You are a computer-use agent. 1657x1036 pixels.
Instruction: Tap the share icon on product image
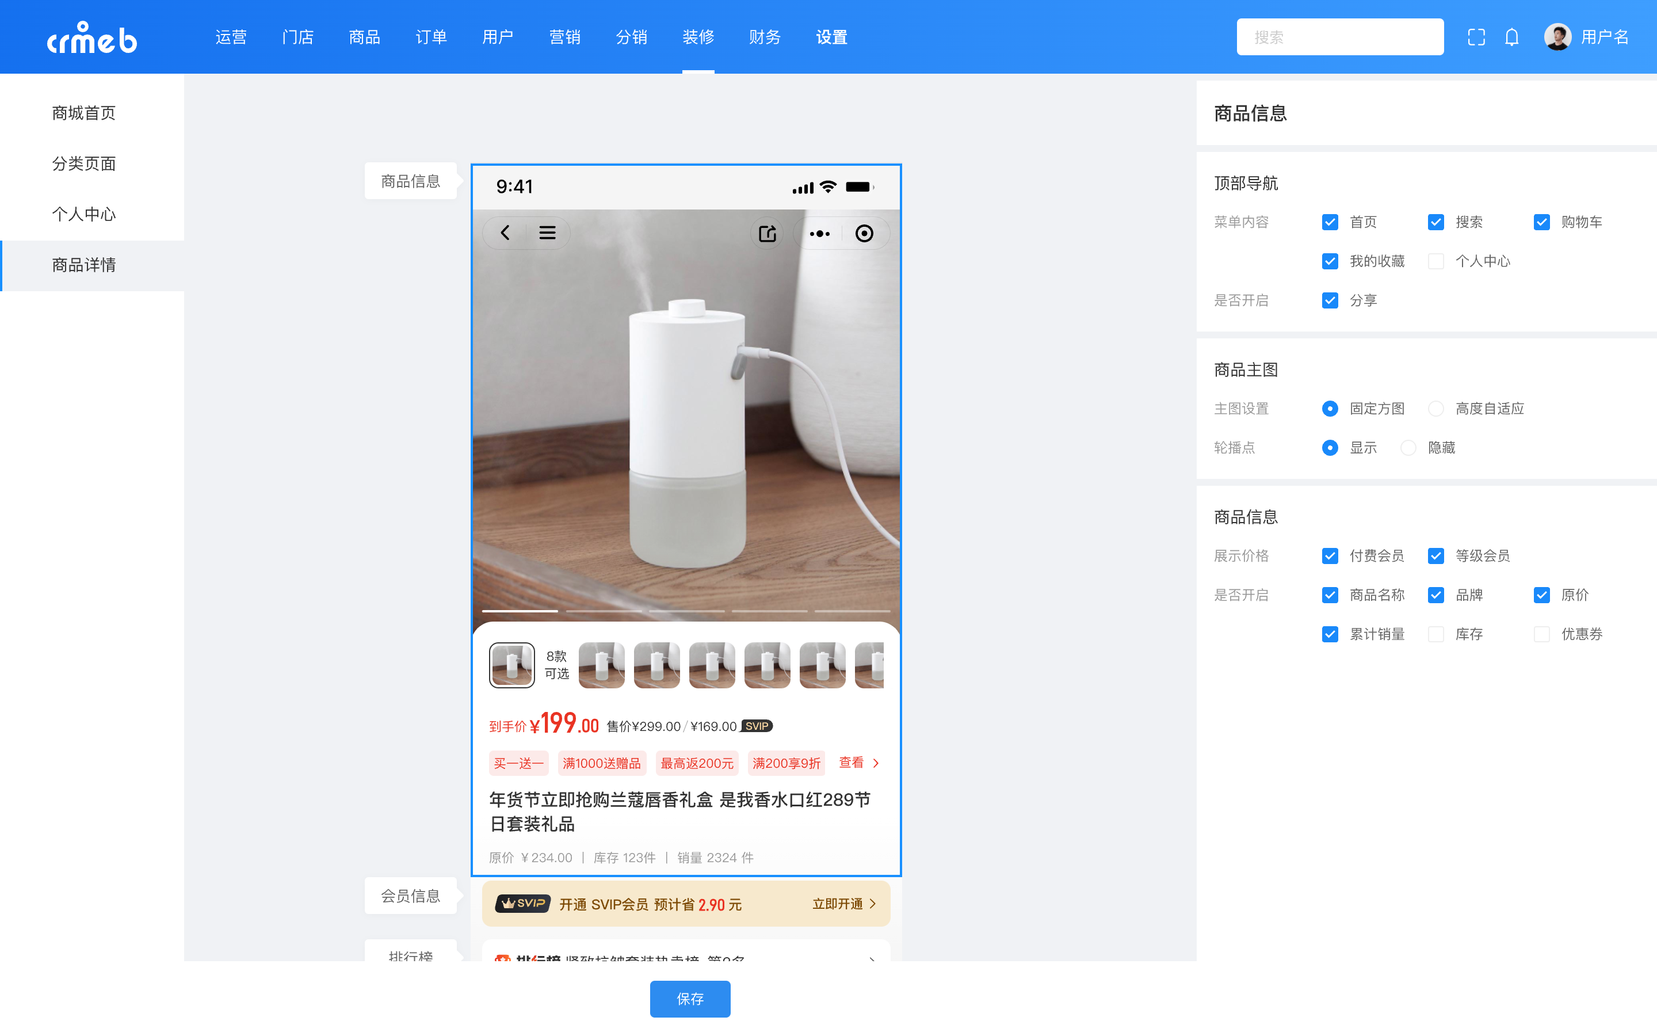(768, 234)
